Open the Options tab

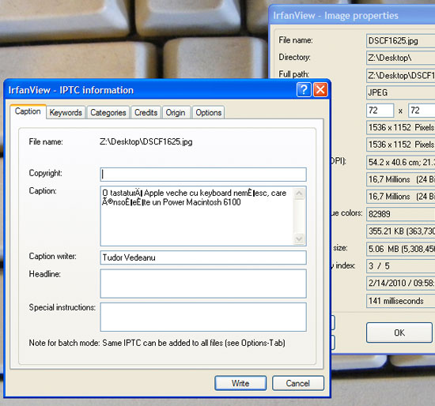208,112
